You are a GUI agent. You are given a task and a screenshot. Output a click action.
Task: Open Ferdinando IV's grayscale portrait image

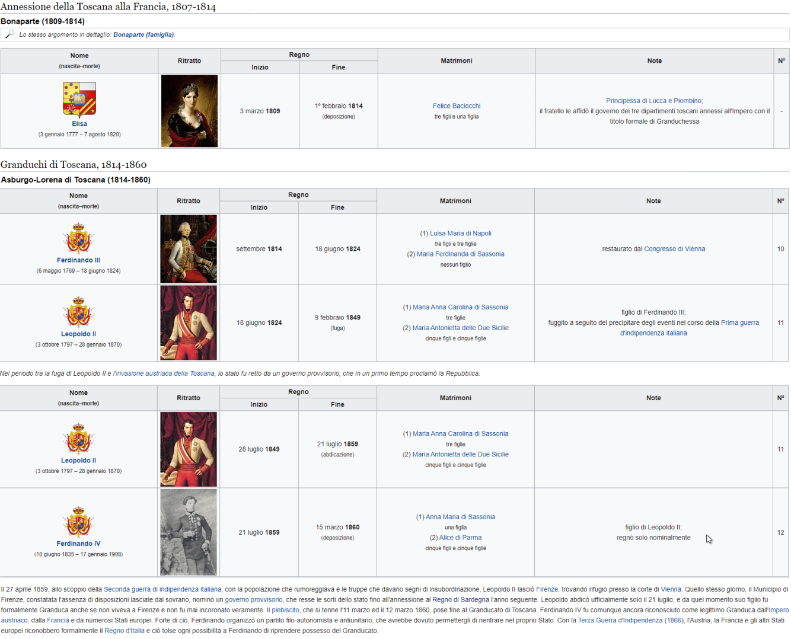click(189, 532)
